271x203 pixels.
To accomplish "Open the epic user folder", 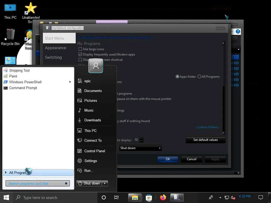I will tap(87, 81).
